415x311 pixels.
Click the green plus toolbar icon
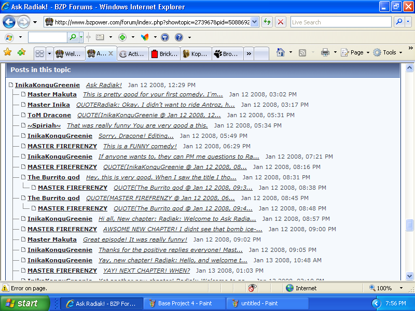click(x=122, y=37)
